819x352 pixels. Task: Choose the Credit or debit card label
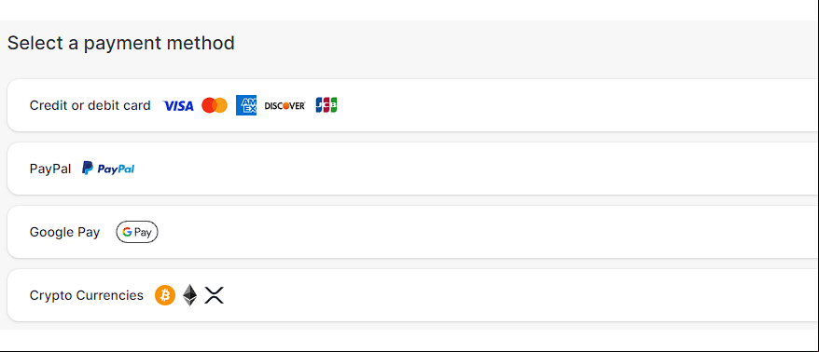pos(90,105)
